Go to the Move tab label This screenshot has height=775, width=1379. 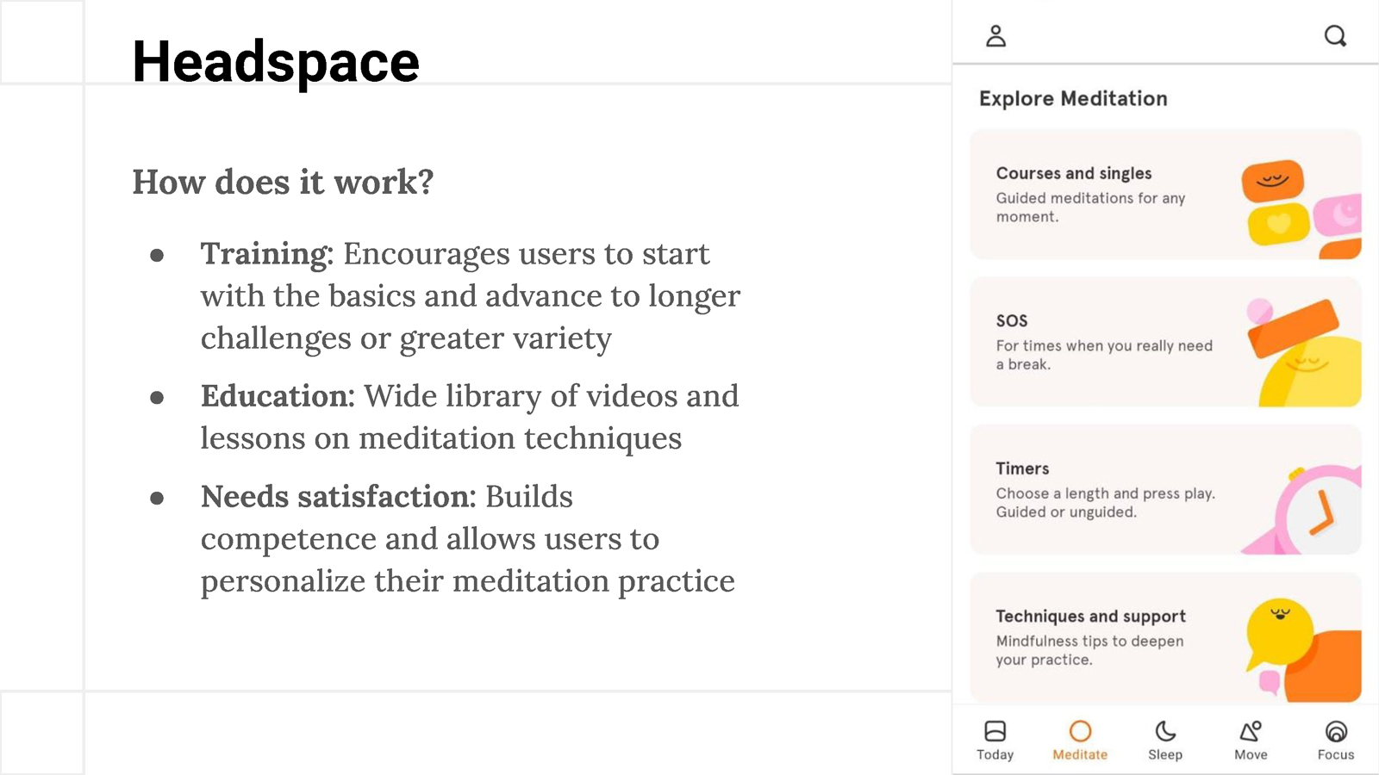pos(1251,754)
